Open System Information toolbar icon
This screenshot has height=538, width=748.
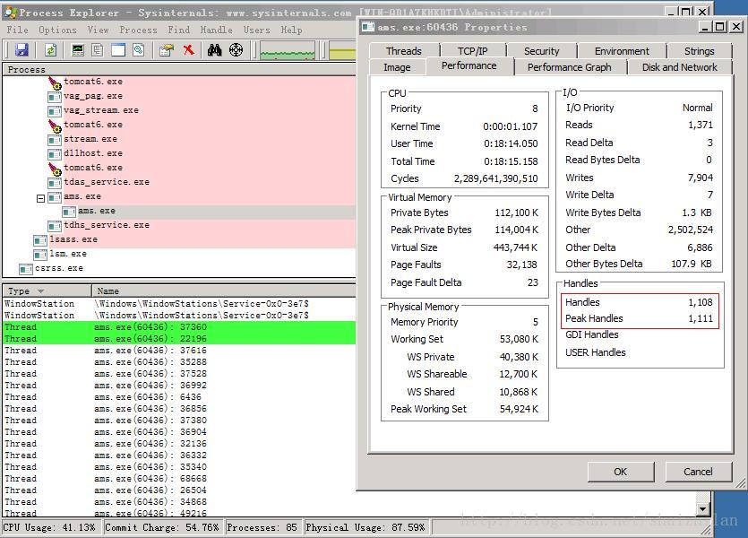coord(78,49)
